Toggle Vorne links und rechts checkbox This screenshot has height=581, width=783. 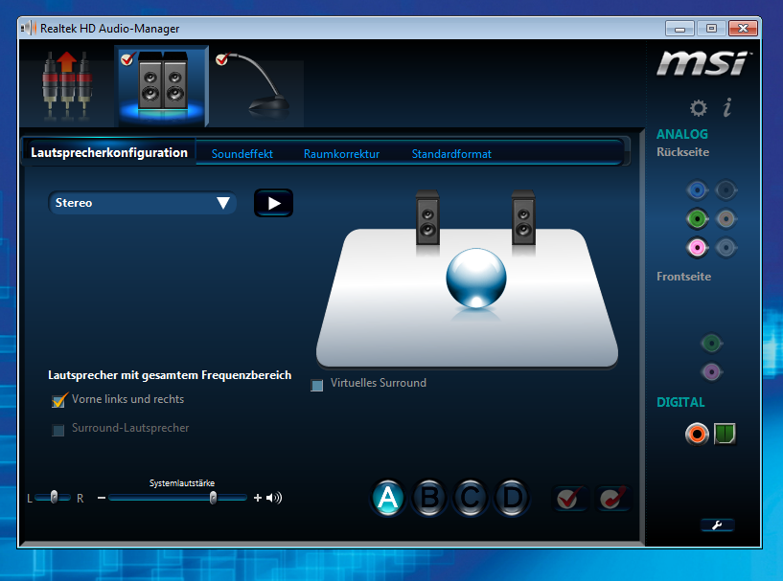[58, 400]
